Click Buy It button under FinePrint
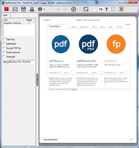 click(x=122, y=73)
